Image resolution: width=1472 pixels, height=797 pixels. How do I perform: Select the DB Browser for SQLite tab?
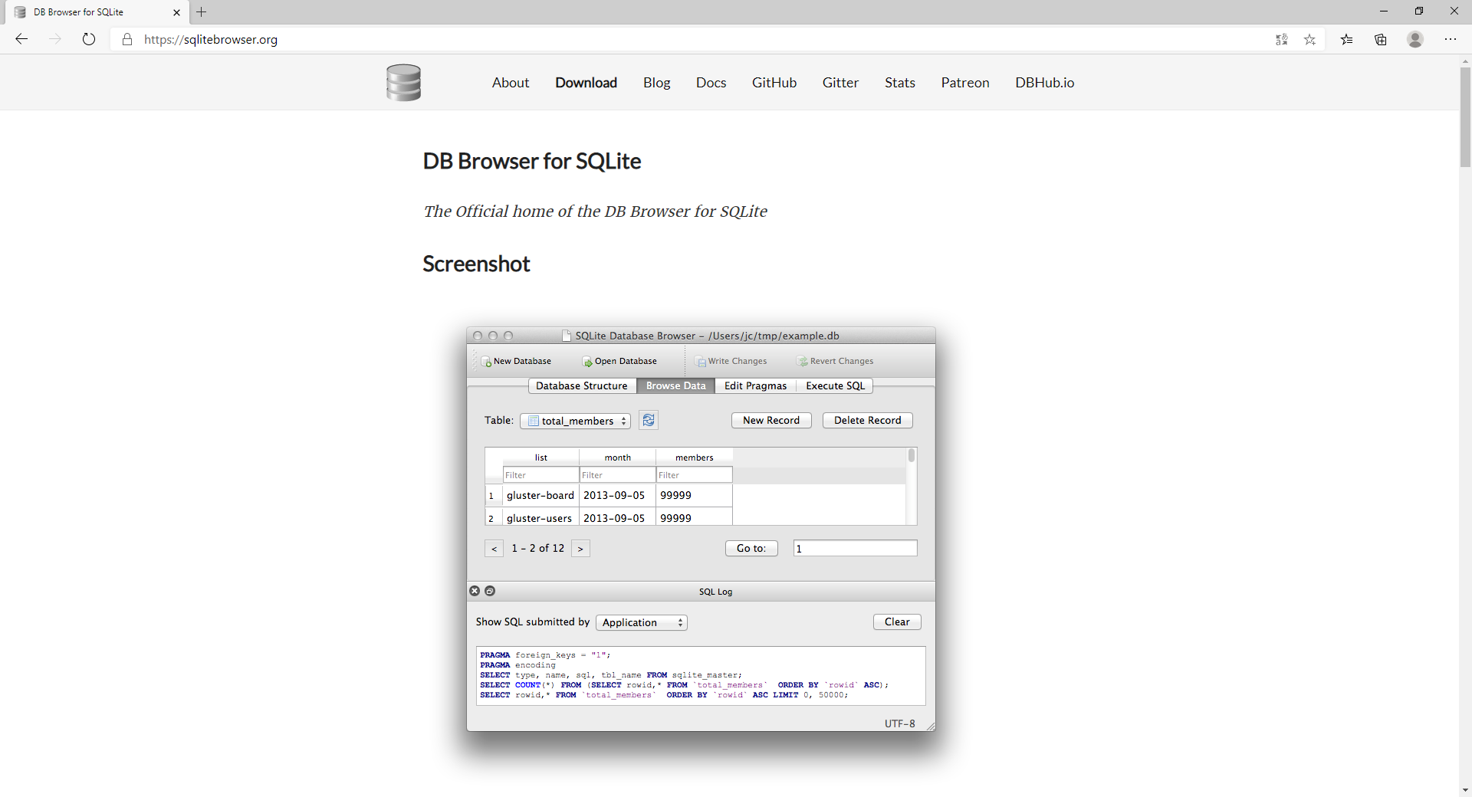[96, 12]
